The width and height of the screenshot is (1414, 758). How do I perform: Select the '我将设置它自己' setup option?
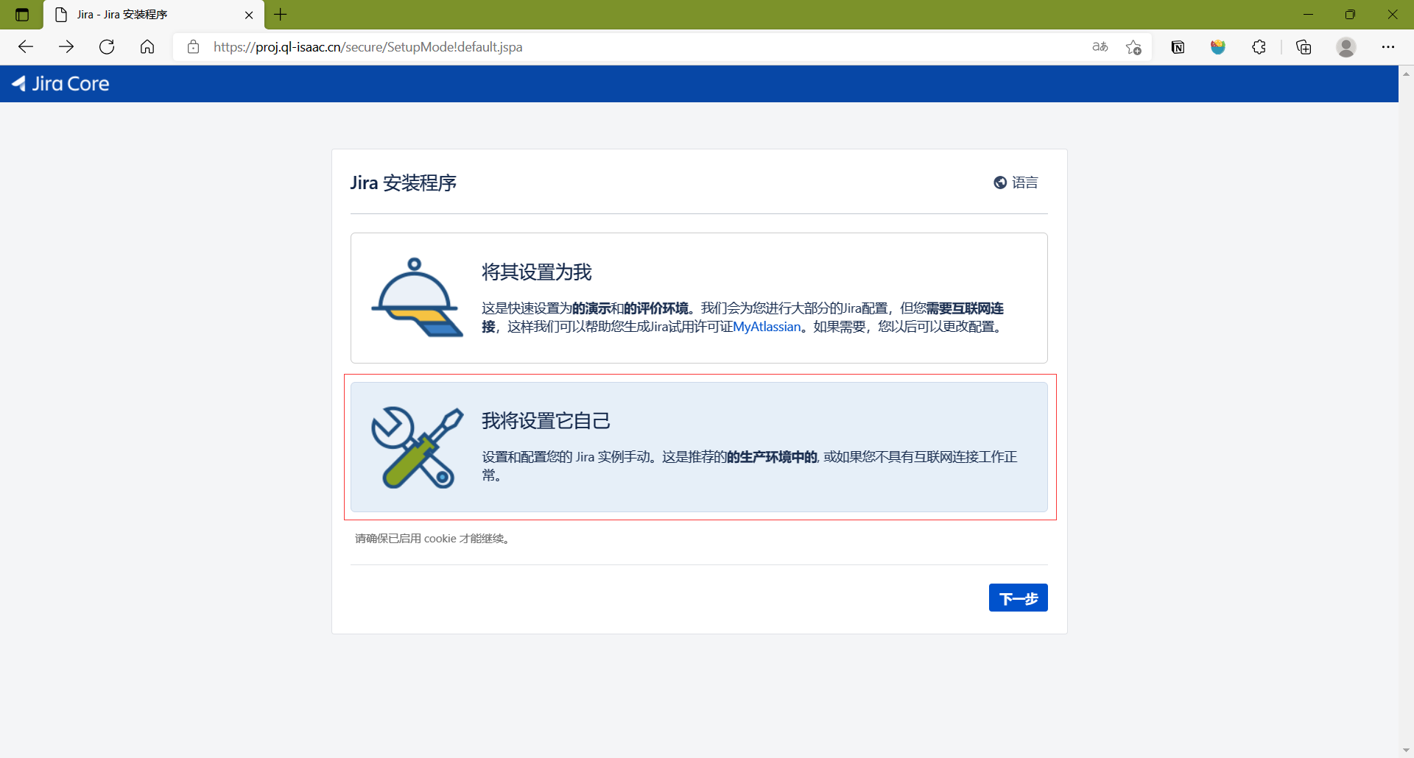[698, 447]
